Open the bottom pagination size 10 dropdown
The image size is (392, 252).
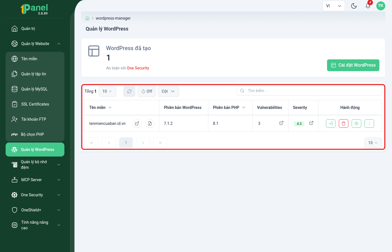click(x=373, y=143)
